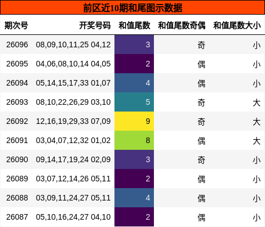Select numbers 04,06,08,10,14 04,05
Viewport: 265px width, 227px height.
[x=73, y=64]
